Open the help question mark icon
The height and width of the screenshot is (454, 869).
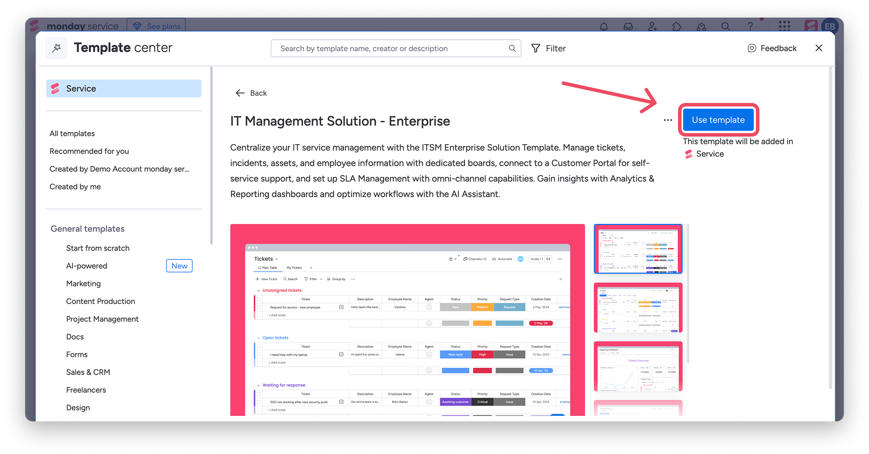(x=750, y=26)
